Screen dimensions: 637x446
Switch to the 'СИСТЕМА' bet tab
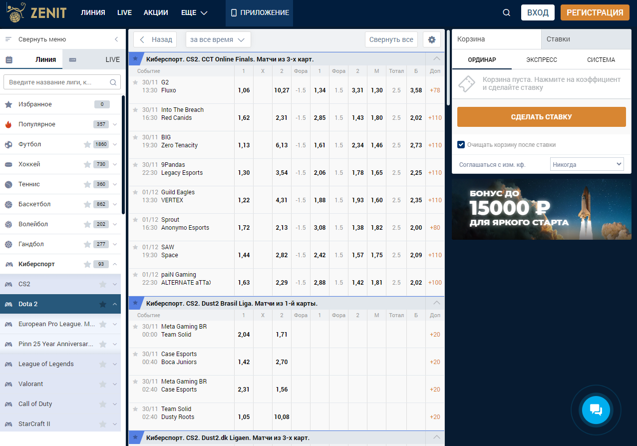pos(601,59)
